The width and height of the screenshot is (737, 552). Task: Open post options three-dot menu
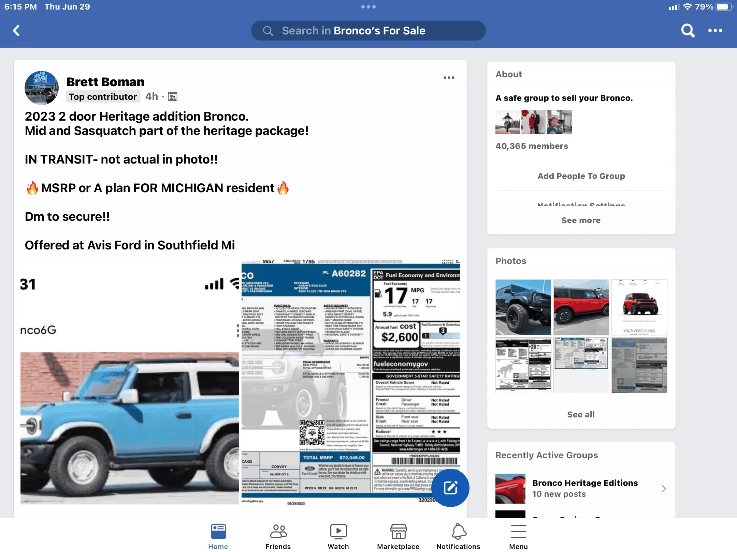(x=449, y=78)
